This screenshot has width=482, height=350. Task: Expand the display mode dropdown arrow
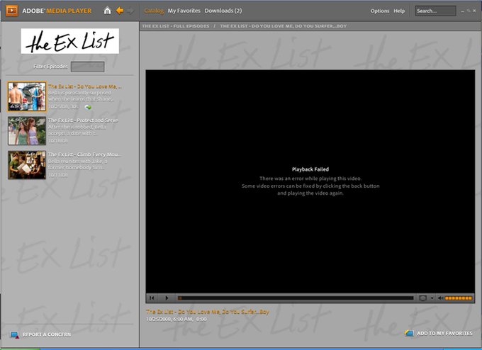432,298
